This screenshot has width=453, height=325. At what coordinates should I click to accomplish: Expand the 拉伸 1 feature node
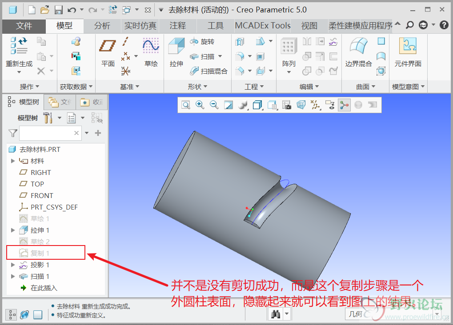(13, 230)
